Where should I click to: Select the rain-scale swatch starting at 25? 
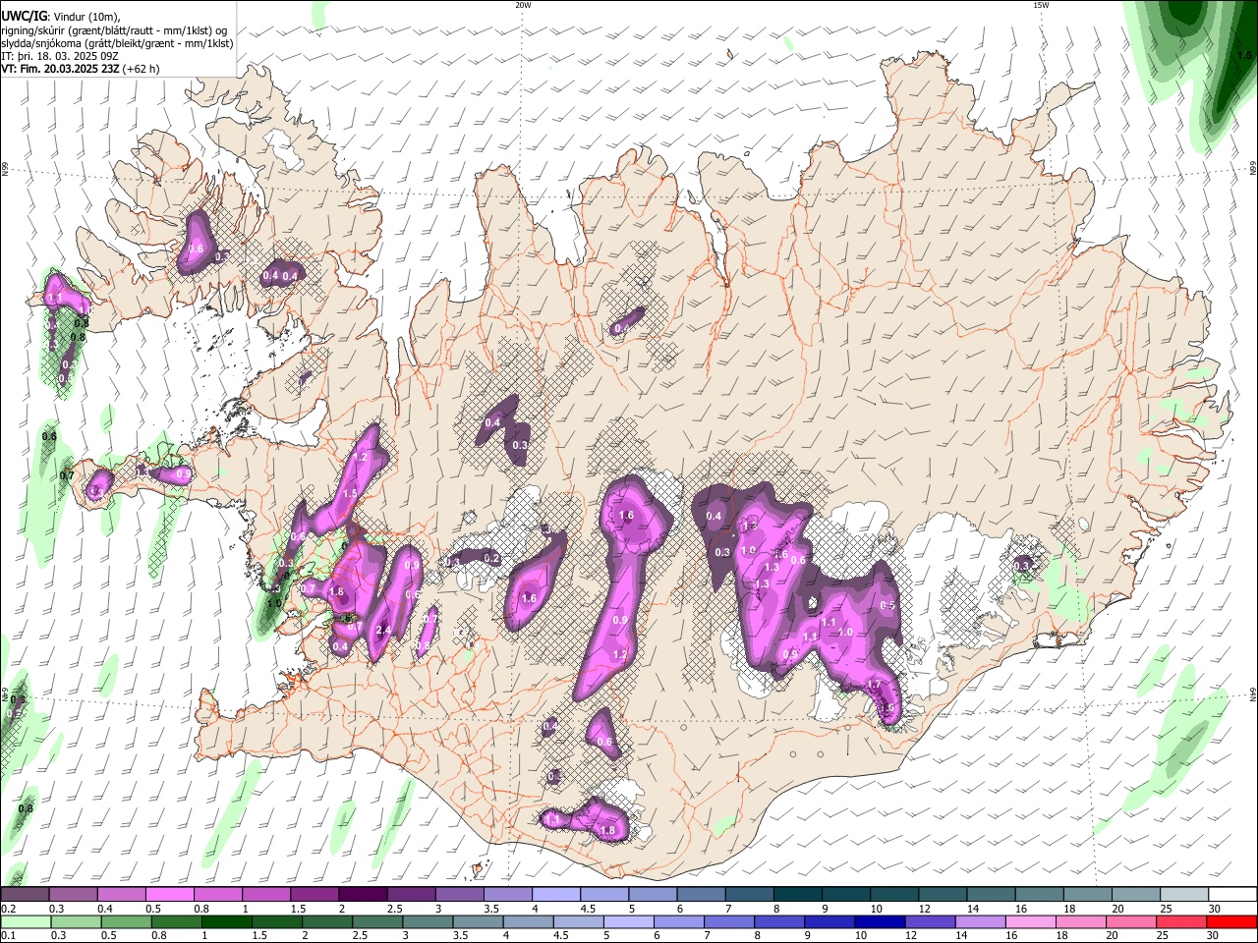1182,921
